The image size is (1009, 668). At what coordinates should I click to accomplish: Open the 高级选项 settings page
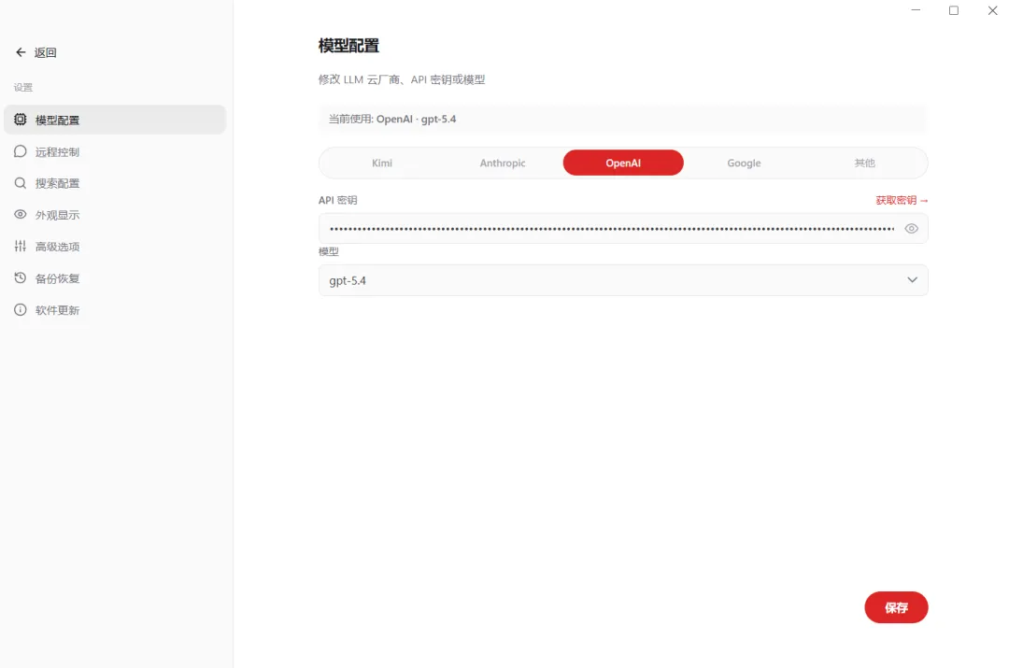click(115, 247)
